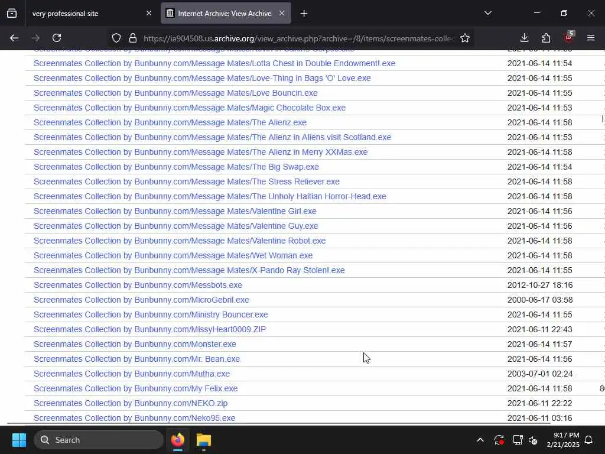Open Alienz in Aliens visit Scotland.exe
This screenshot has height=454, width=605.
(x=212, y=137)
